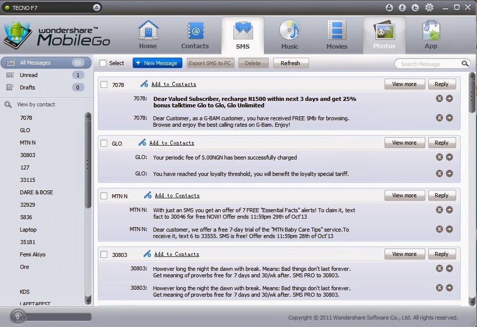The width and height of the screenshot is (477, 327).
Task: Forward the periodic fee 5.00NGN message
Action: (449, 157)
